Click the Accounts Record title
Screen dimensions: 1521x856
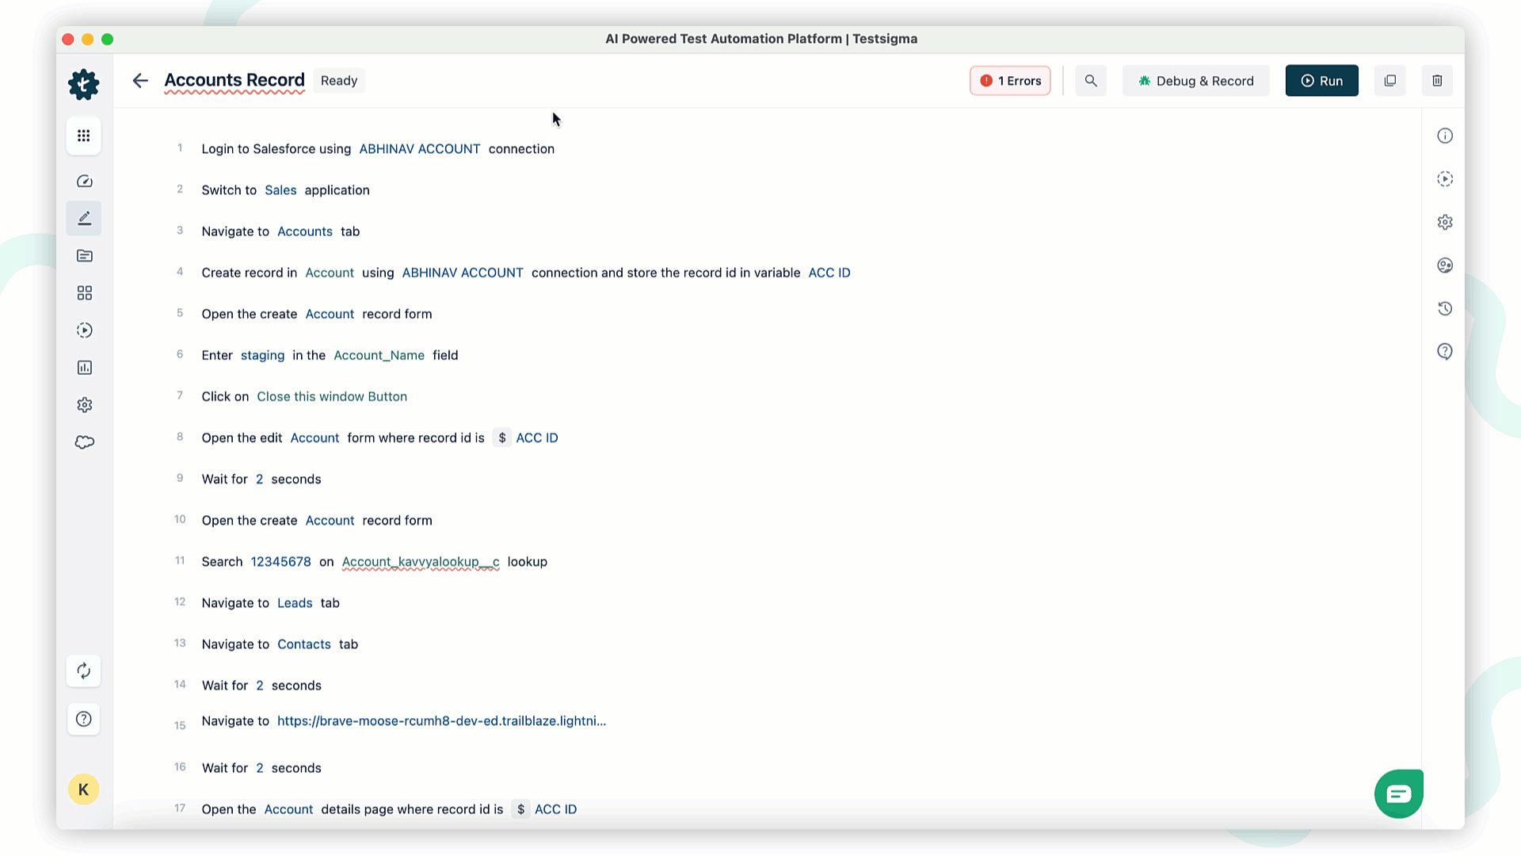tap(234, 80)
